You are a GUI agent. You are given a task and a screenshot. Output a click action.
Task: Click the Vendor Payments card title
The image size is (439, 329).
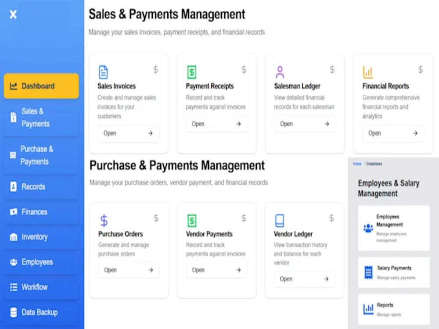pyautogui.click(x=209, y=234)
